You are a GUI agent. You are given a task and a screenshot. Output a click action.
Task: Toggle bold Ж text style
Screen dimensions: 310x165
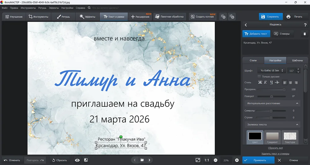pyautogui.click(x=260, y=82)
